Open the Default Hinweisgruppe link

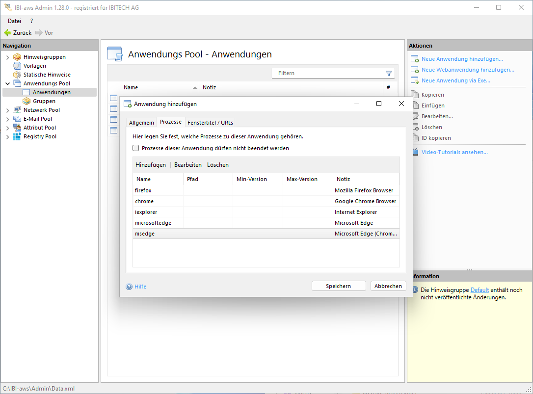480,290
